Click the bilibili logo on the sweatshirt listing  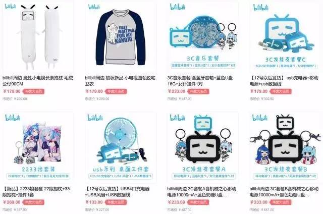click(94, 7)
